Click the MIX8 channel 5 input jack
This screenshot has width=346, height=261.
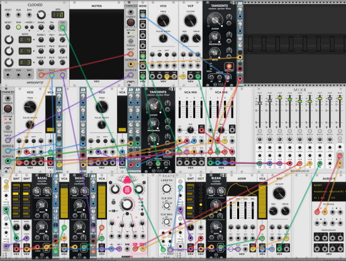coord(299,164)
